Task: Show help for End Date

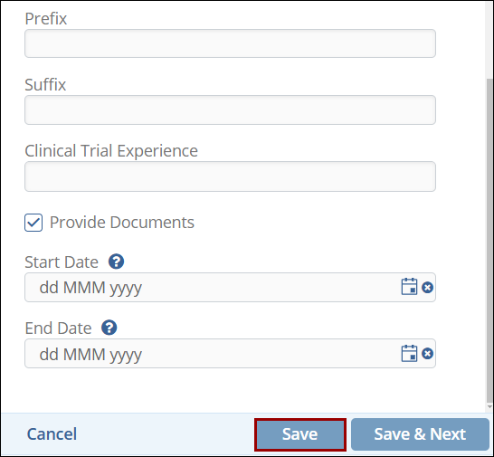Action: (x=109, y=328)
